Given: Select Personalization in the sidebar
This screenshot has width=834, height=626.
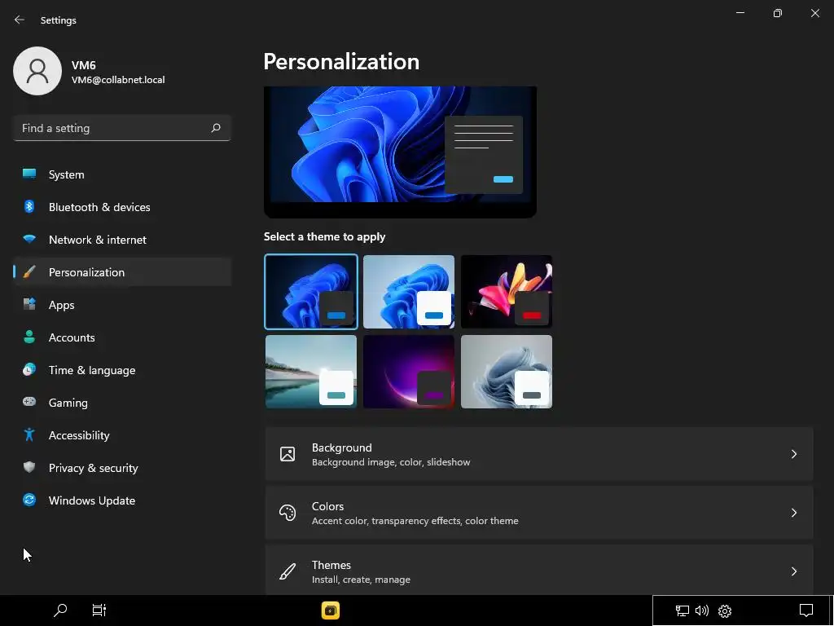Looking at the screenshot, I should pyautogui.click(x=122, y=272).
